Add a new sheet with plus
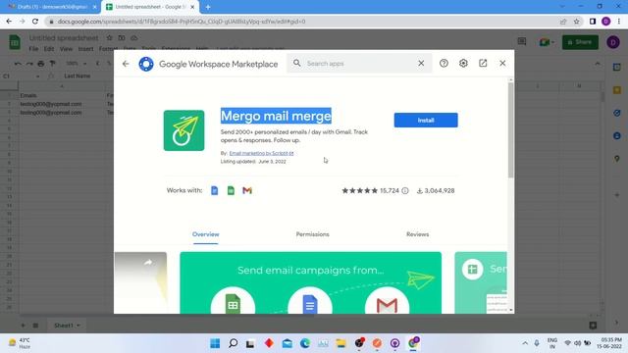Image resolution: width=628 pixels, height=353 pixels. 23,326
